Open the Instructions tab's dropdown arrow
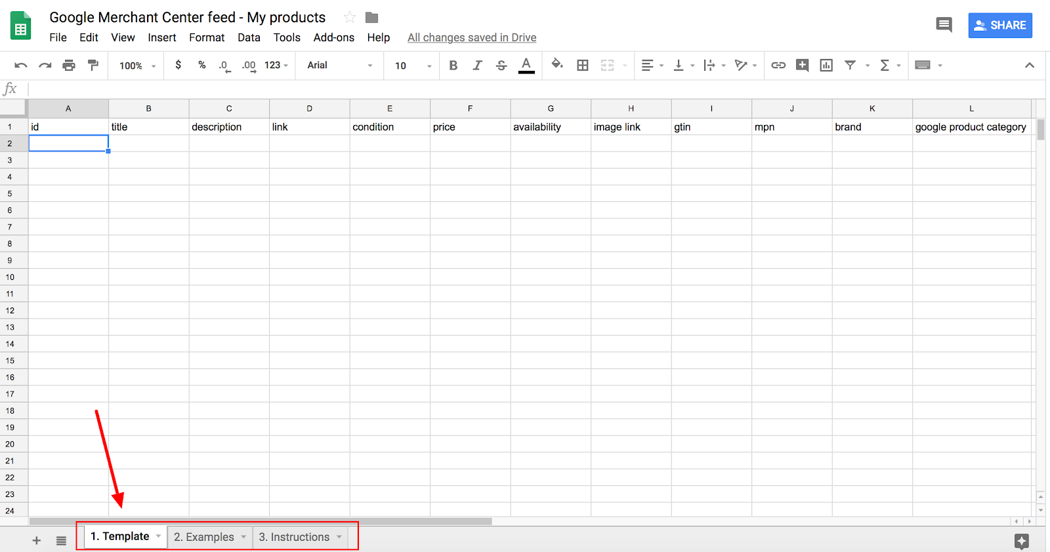 (x=339, y=537)
